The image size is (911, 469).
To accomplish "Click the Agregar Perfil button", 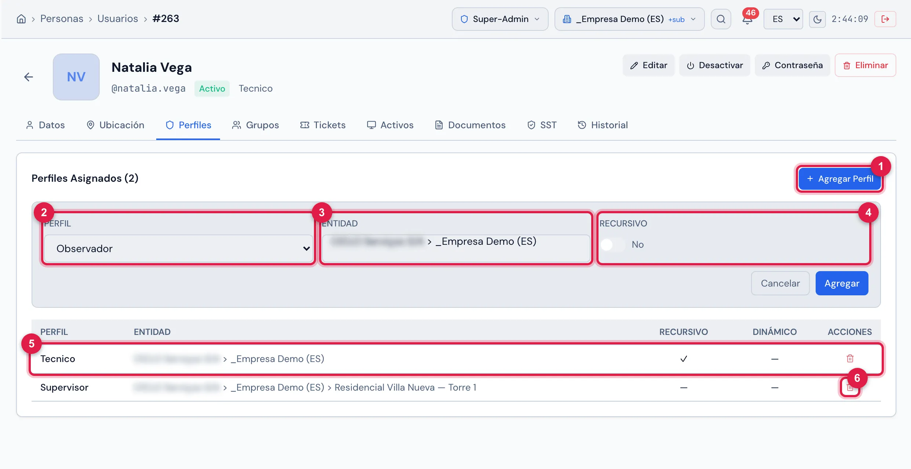I will [840, 179].
